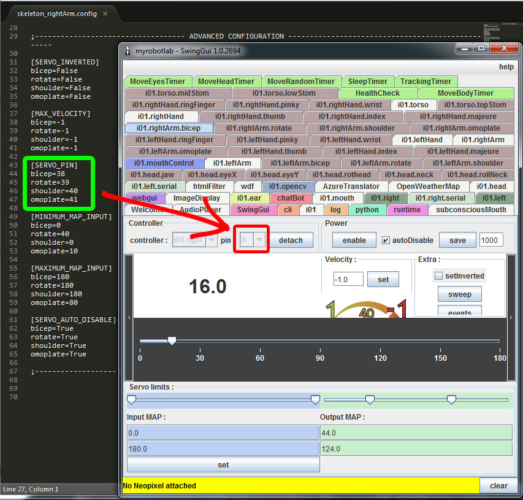Start the servo sweep
The width and height of the screenshot is (523, 500).
pyautogui.click(x=460, y=294)
